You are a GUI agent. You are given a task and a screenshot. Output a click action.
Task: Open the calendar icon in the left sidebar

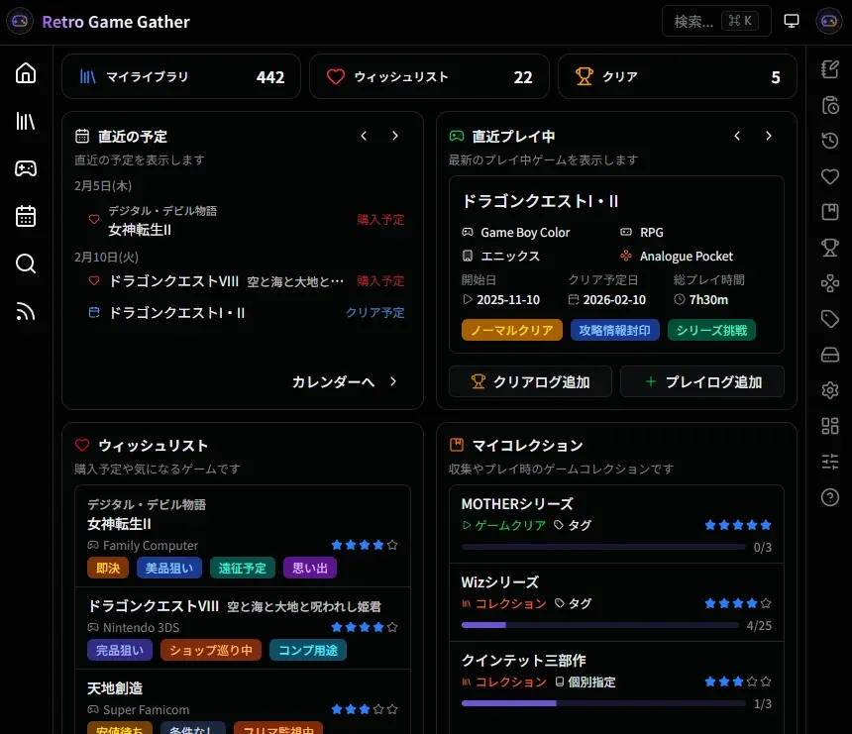pos(26,216)
